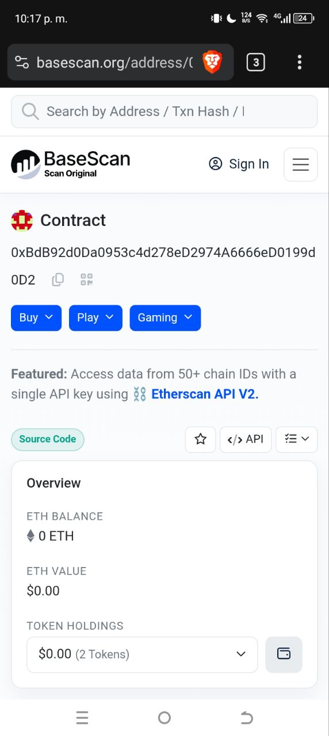Copy the contract address to clipboard

coord(58,280)
